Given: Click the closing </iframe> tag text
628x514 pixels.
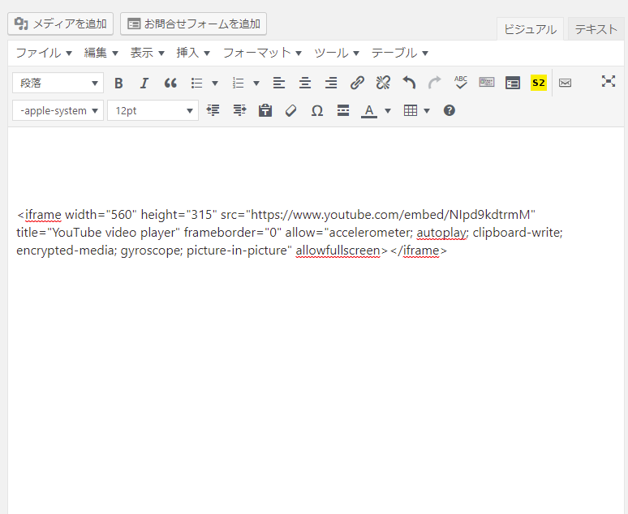Looking at the screenshot, I should 418,251.
